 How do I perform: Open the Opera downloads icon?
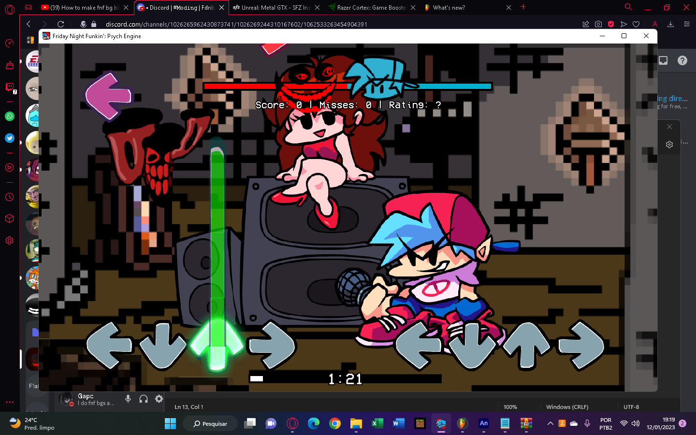670,24
